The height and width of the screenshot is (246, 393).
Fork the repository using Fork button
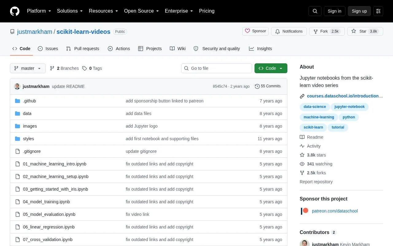327,31
